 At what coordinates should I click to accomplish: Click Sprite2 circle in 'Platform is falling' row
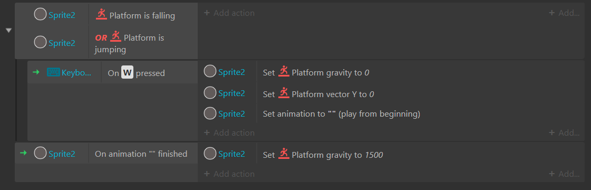point(40,14)
